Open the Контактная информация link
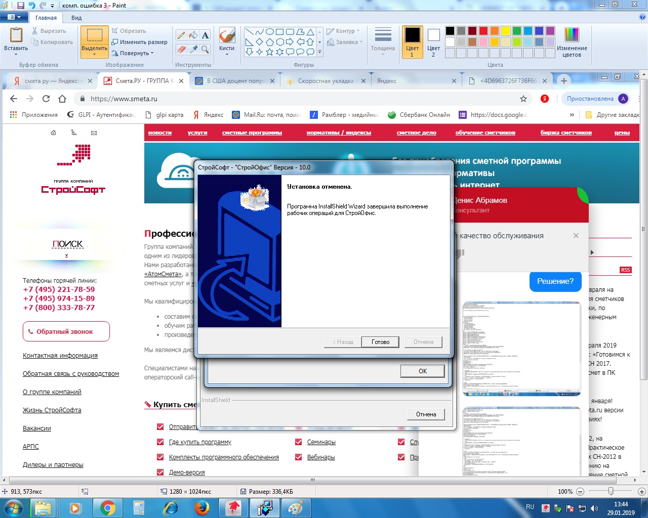Screen dimensions: 648x518 tap(60, 356)
